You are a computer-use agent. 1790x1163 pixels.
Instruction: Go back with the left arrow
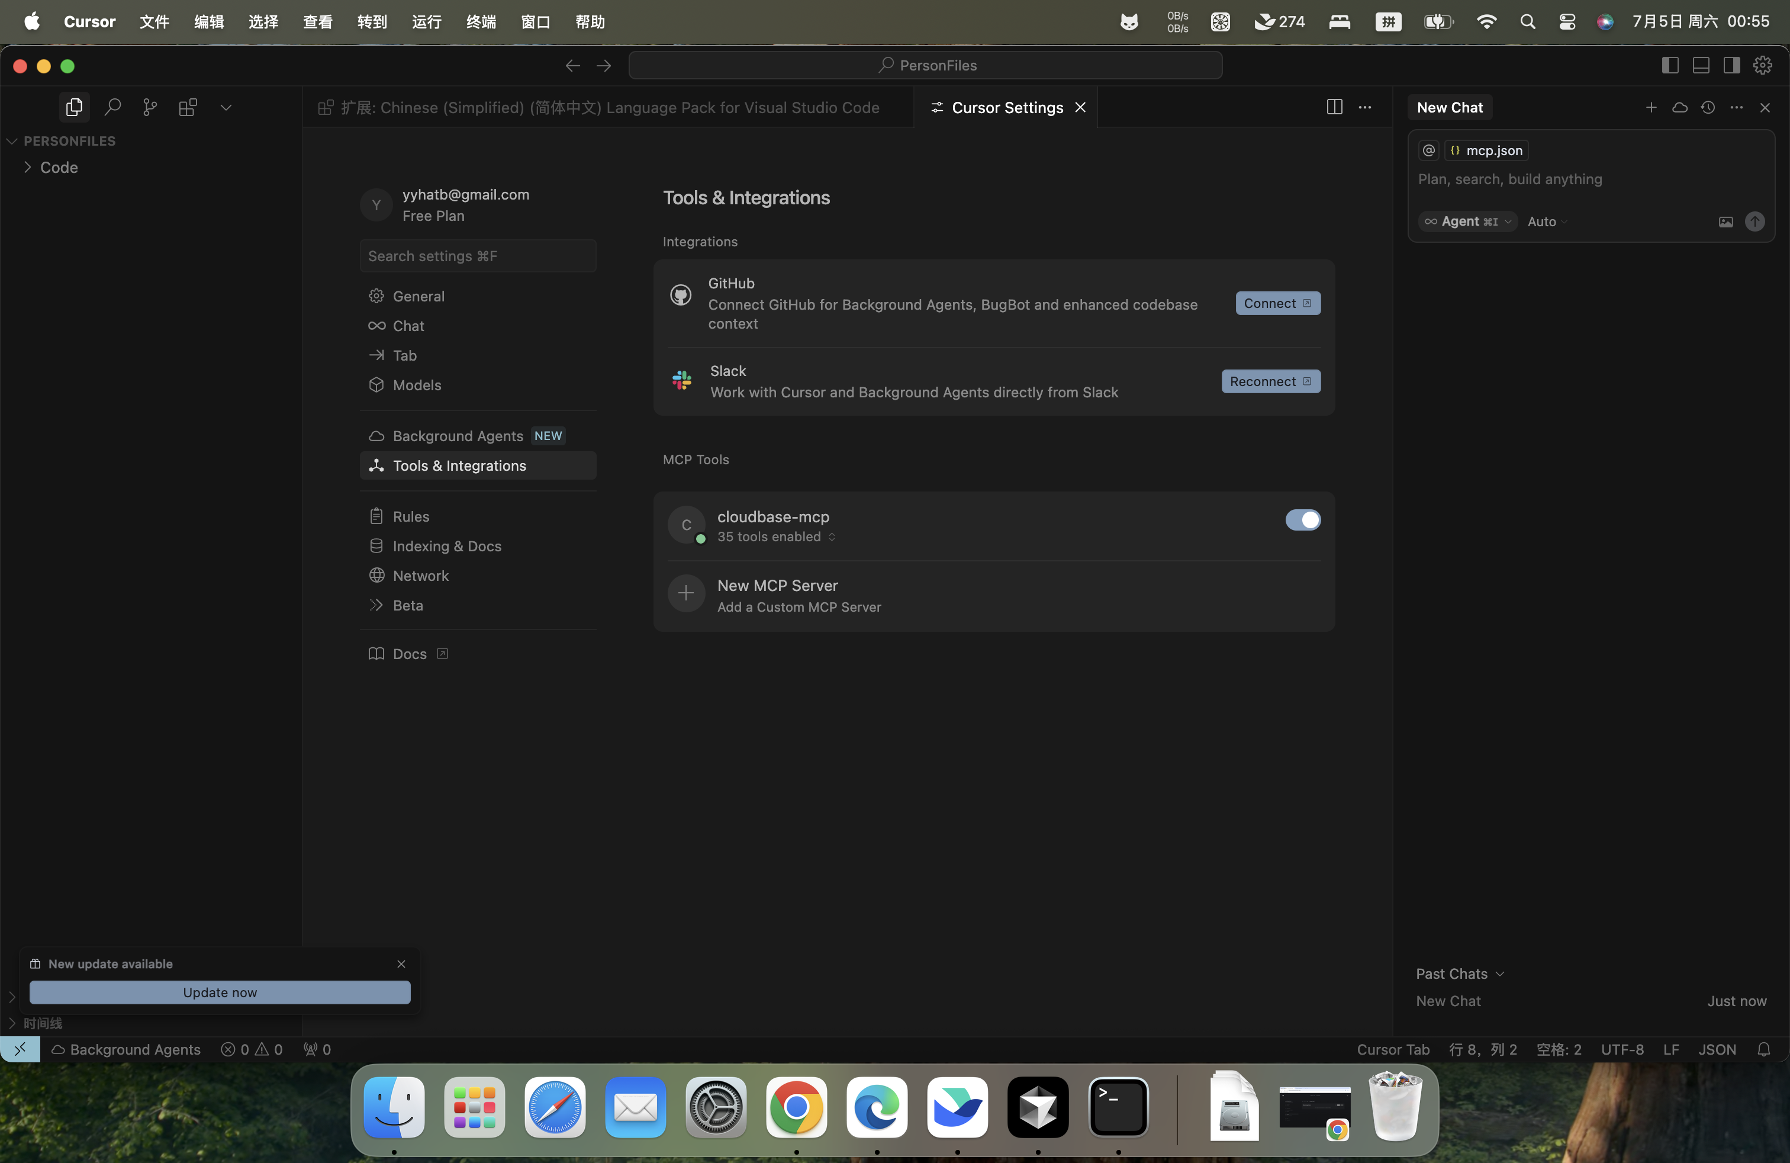click(x=572, y=66)
